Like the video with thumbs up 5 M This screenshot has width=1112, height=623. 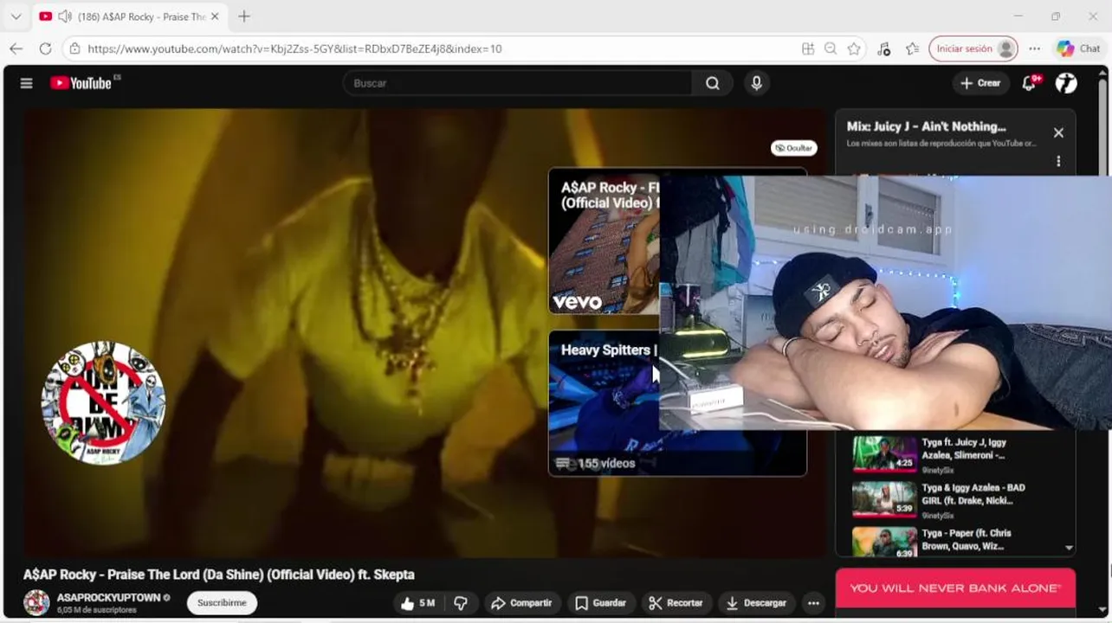(418, 603)
